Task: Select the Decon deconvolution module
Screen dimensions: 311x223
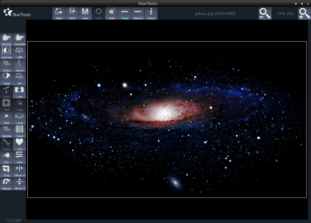Action: pyautogui.click(x=19, y=65)
